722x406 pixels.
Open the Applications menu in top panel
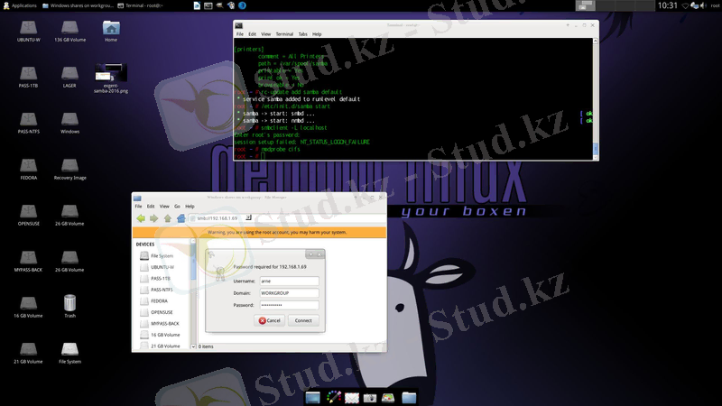22,5
